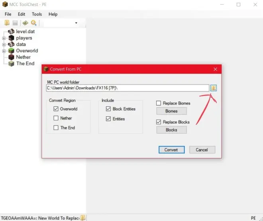Select The End tree item
The image size is (263, 221).
pyautogui.click(x=26, y=63)
